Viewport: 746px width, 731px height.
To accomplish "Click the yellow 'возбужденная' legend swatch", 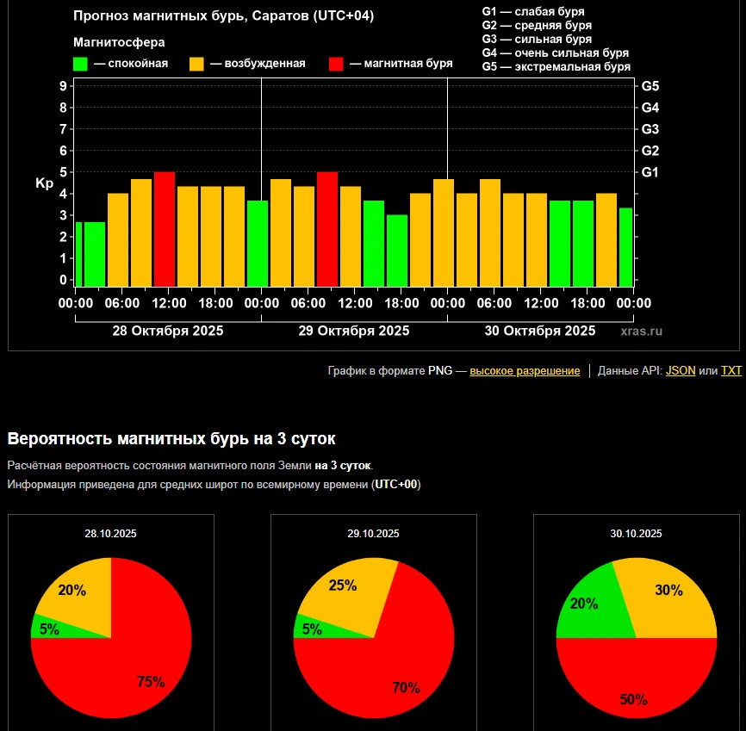I will tap(197, 64).
